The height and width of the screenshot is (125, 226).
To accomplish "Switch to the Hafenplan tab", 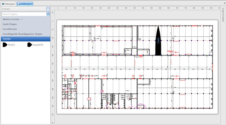I will tap(8, 4).
